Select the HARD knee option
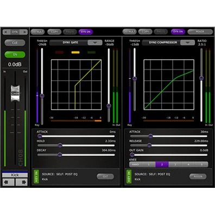215x215 pixels. point(136,165)
